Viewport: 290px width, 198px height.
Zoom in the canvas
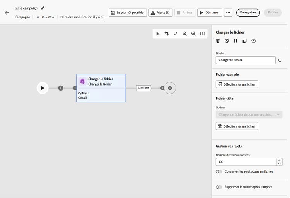tap(193, 34)
